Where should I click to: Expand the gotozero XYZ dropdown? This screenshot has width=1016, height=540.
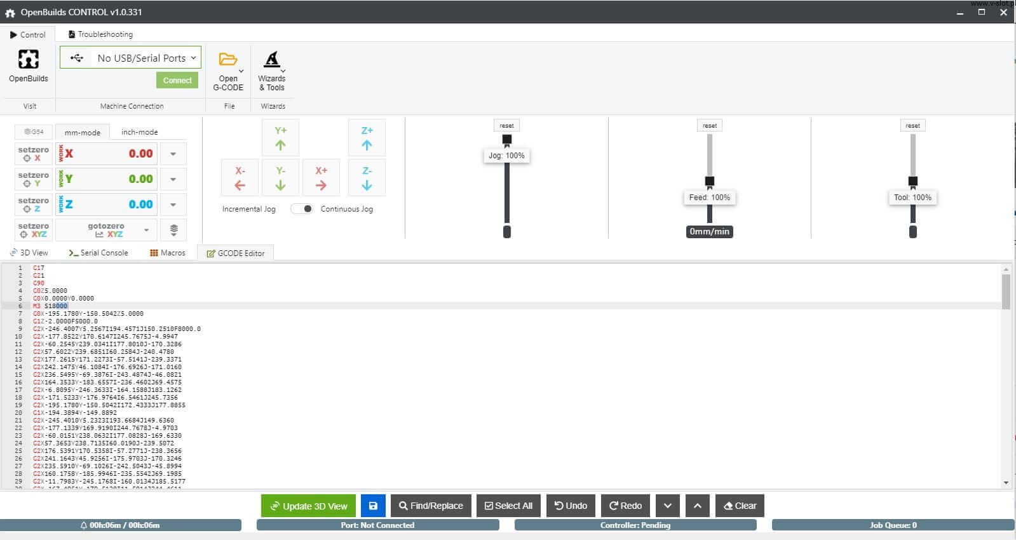pos(147,230)
